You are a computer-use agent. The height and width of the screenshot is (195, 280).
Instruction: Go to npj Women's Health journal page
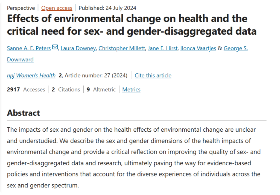click(x=31, y=75)
